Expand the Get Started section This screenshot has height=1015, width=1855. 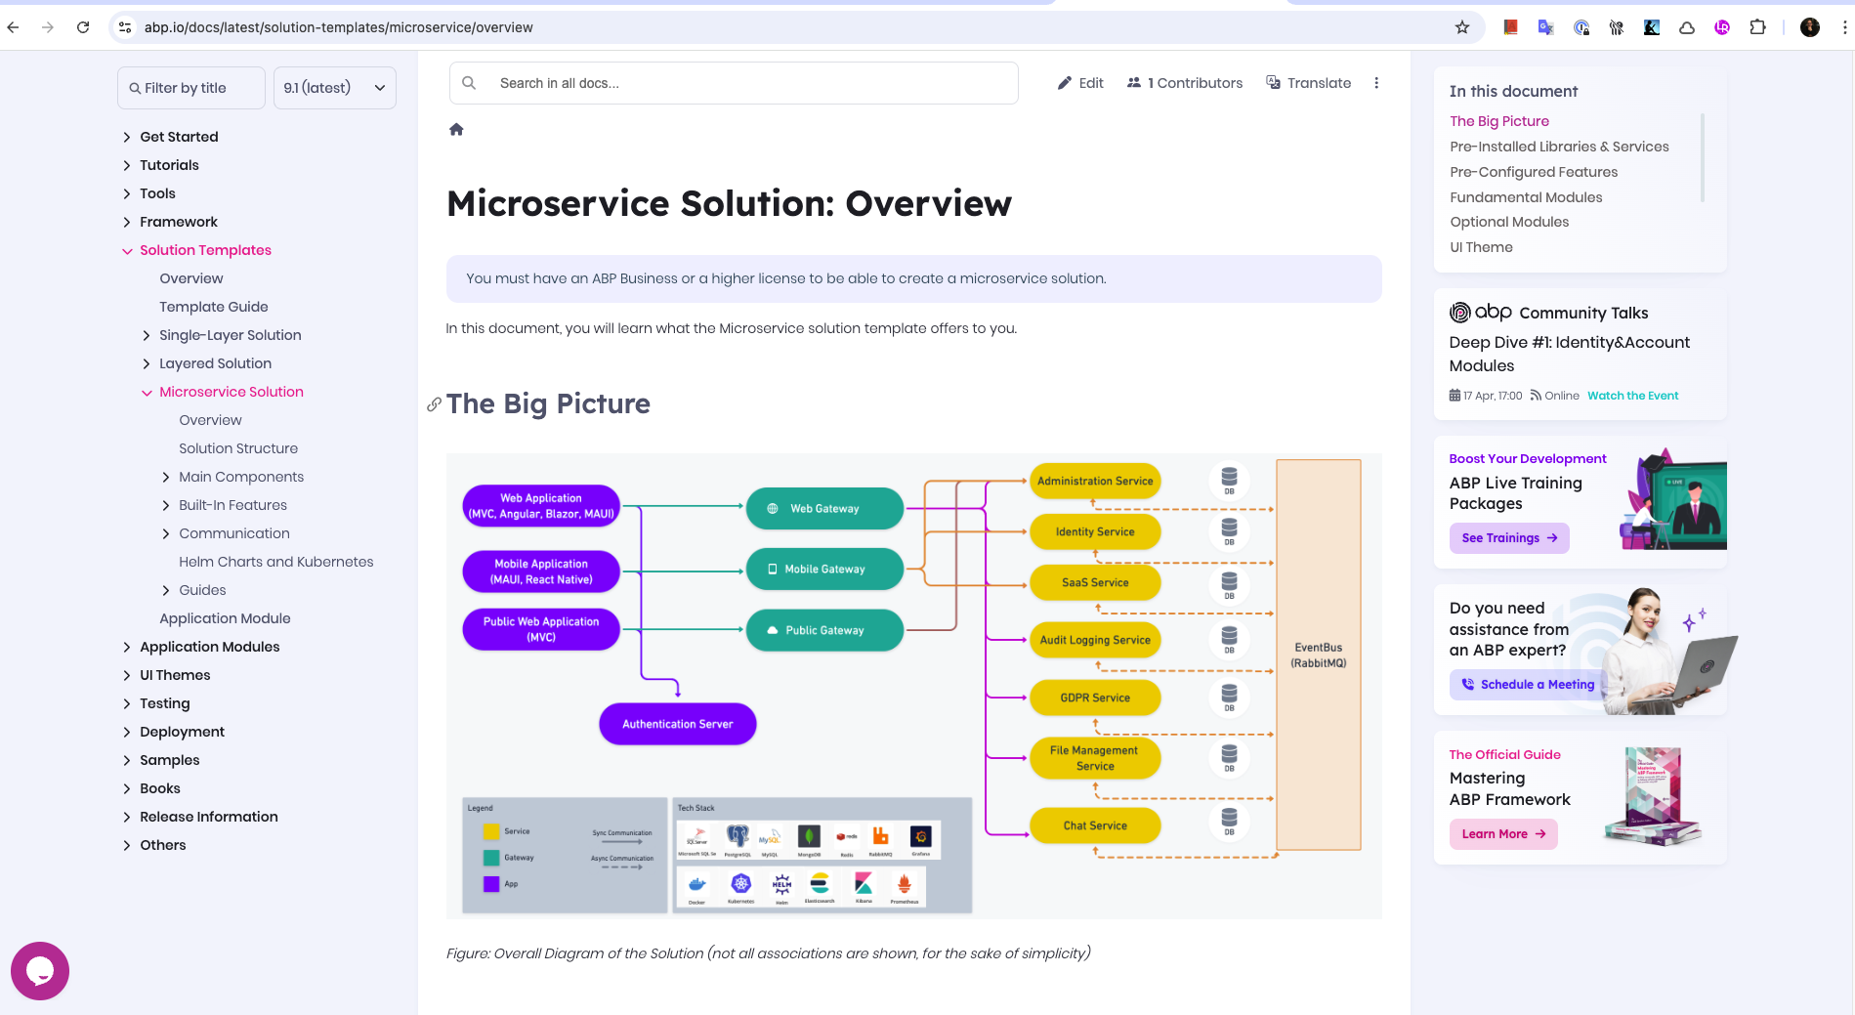pos(127,138)
